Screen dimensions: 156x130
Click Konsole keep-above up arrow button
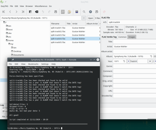pyautogui.click(x=94, y=60)
